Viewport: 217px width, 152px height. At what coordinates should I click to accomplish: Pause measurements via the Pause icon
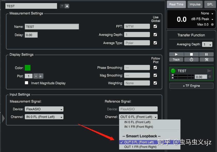tap(206, 54)
